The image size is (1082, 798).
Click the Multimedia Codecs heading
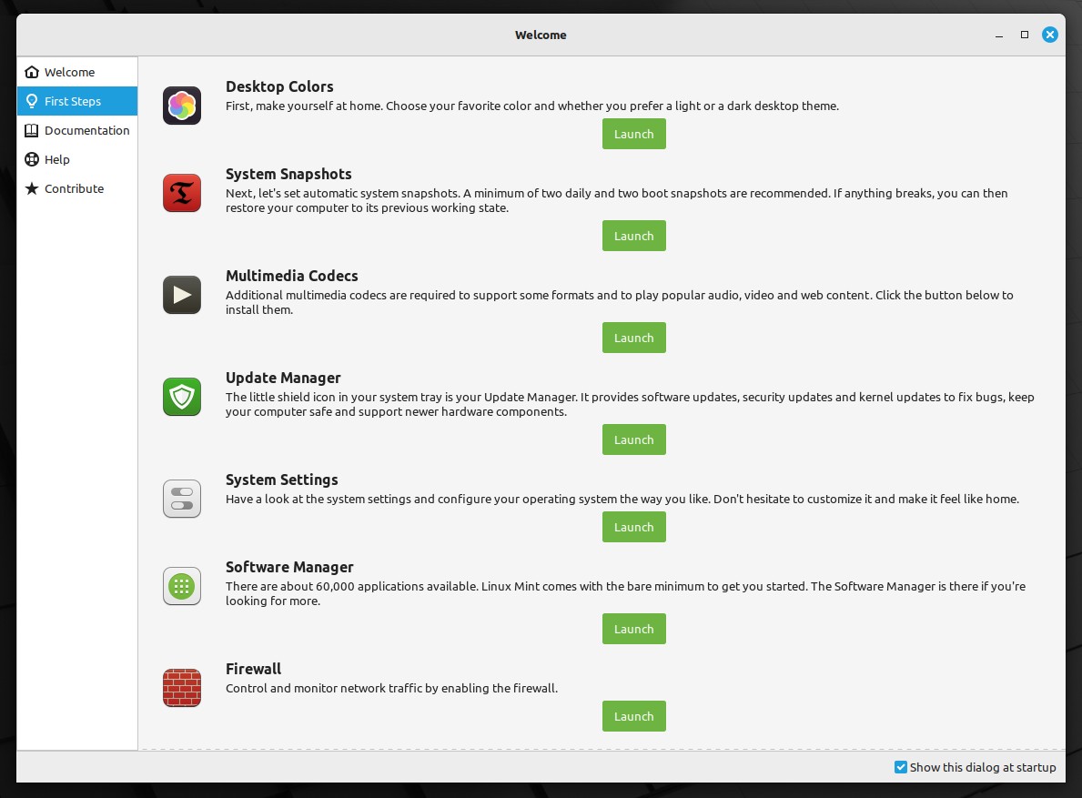pyautogui.click(x=292, y=276)
